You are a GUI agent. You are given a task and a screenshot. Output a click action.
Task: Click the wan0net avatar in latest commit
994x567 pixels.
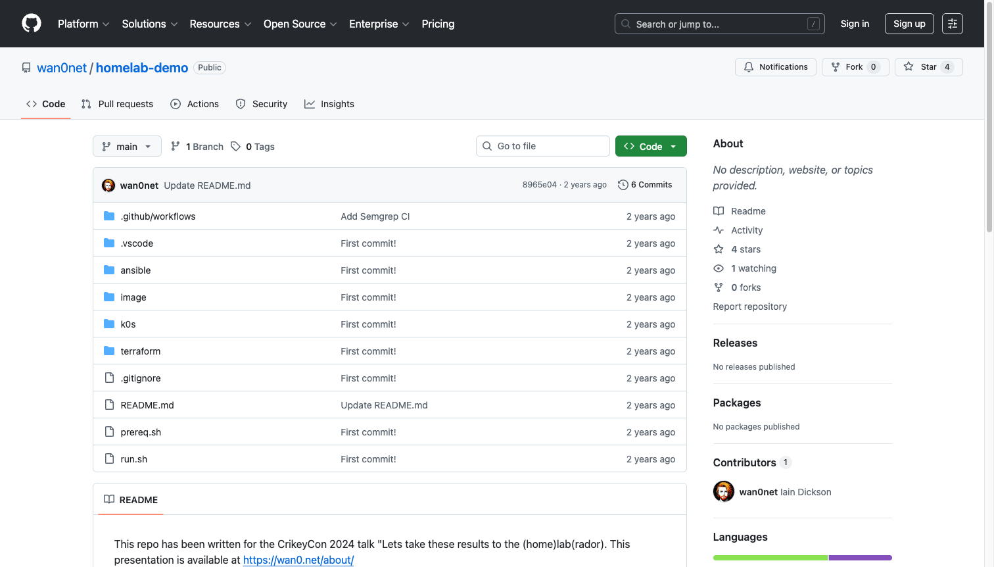coord(108,185)
